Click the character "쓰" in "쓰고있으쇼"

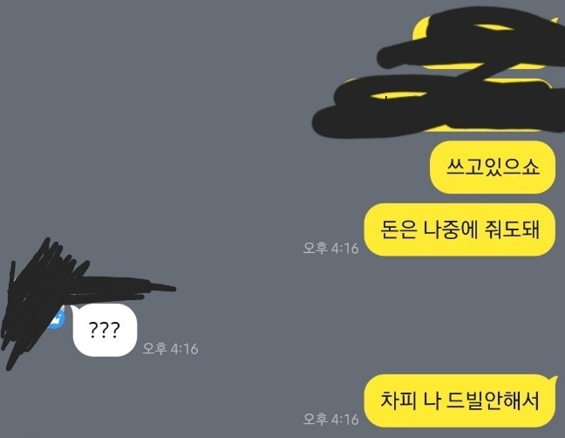455,167
